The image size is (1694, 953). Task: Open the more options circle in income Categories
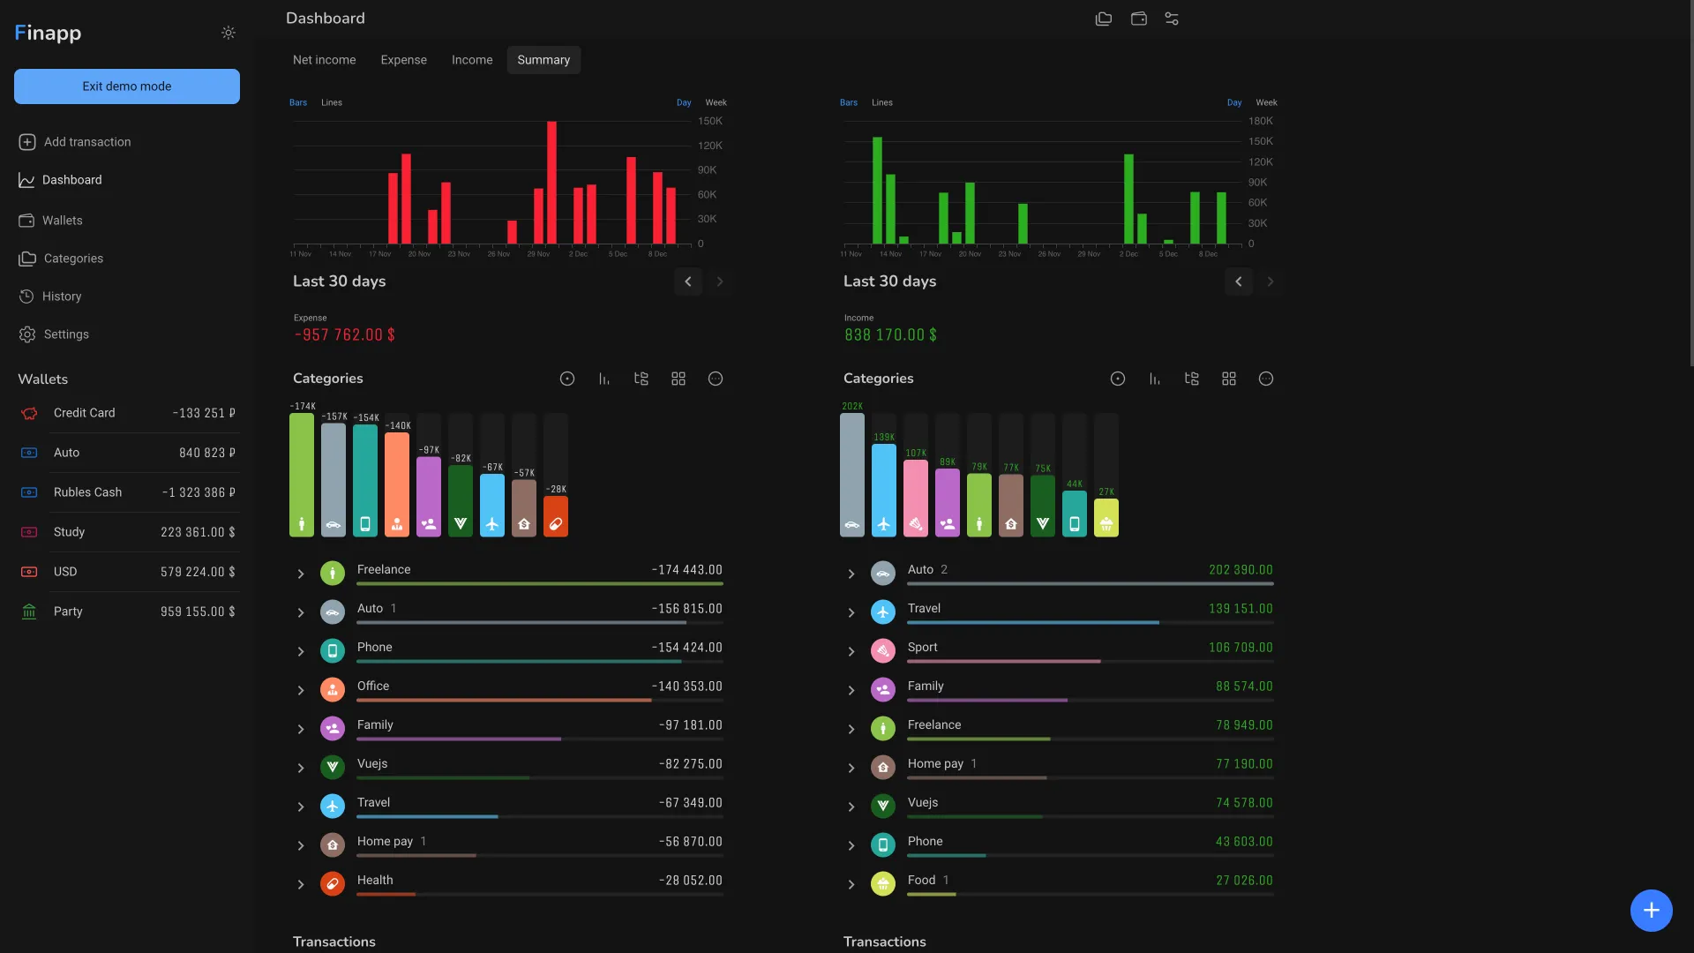pyautogui.click(x=1266, y=379)
